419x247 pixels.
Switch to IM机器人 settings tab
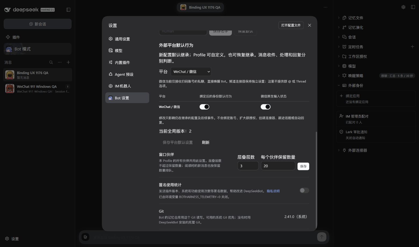tap(127, 86)
